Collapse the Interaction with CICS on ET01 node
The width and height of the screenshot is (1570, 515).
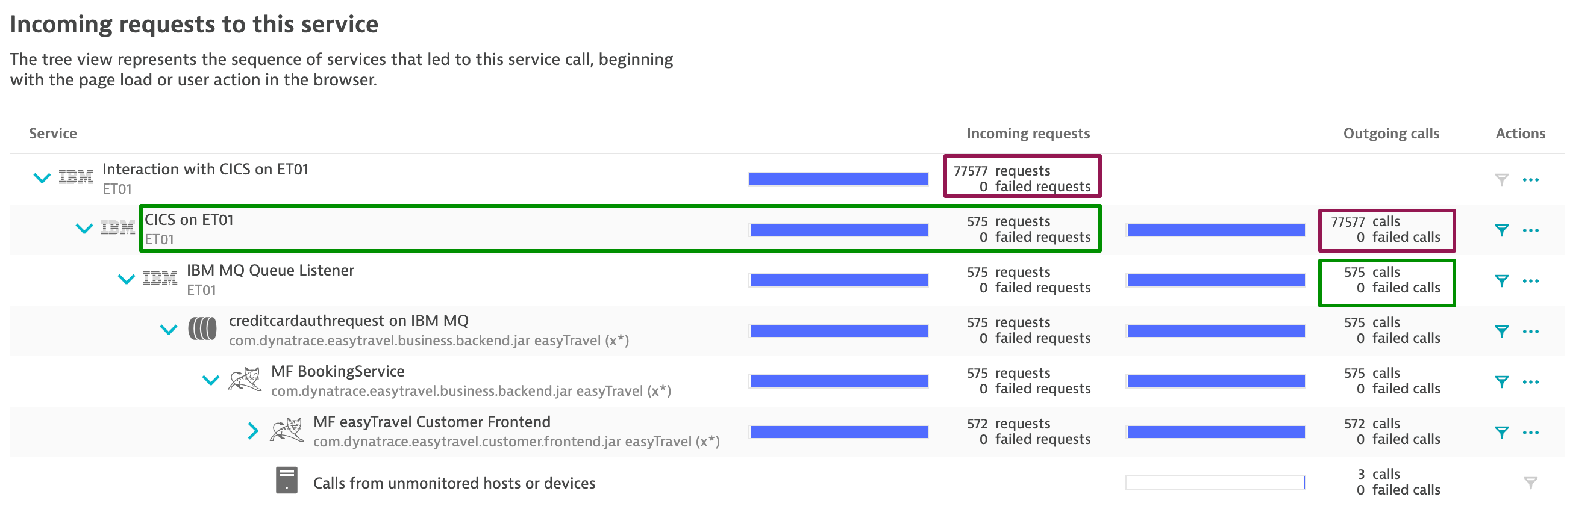(x=42, y=178)
